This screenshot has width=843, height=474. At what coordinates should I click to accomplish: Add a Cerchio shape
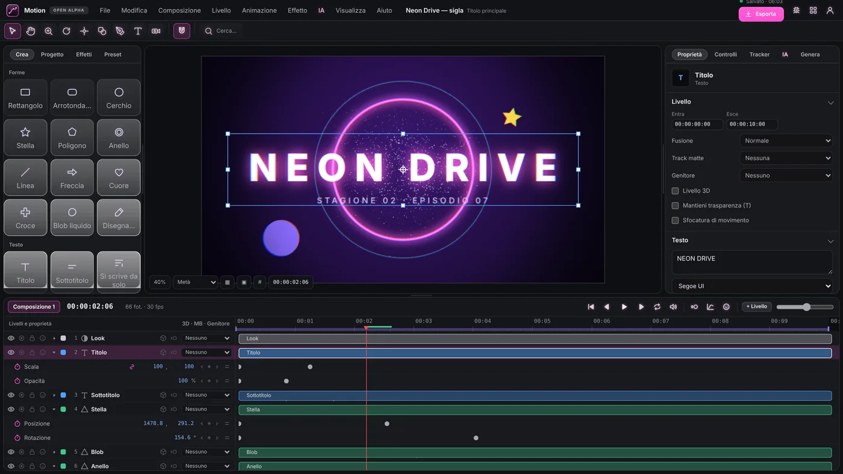[x=119, y=97]
